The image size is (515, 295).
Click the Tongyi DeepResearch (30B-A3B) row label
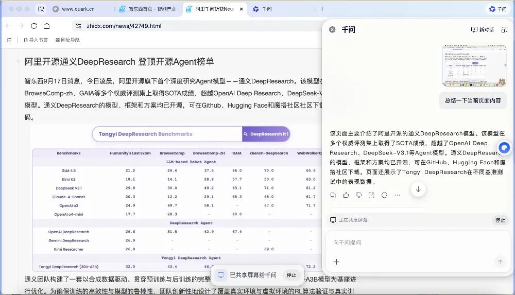click(x=68, y=267)
